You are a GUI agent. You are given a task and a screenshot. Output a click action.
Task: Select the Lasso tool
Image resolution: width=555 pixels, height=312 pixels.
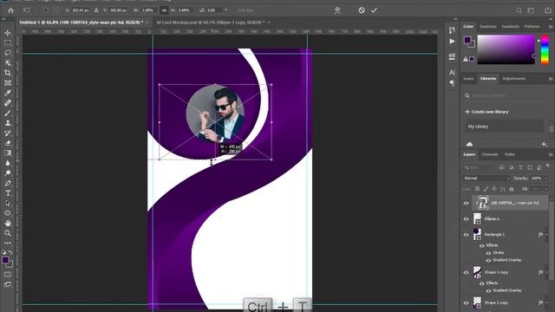(x=8, y=53)
